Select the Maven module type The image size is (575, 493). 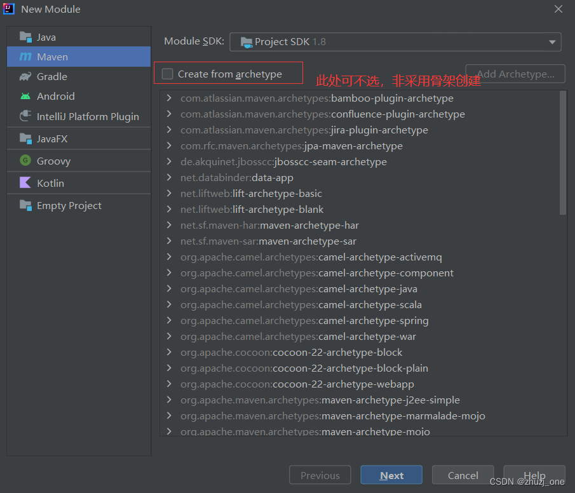point(79,57)
